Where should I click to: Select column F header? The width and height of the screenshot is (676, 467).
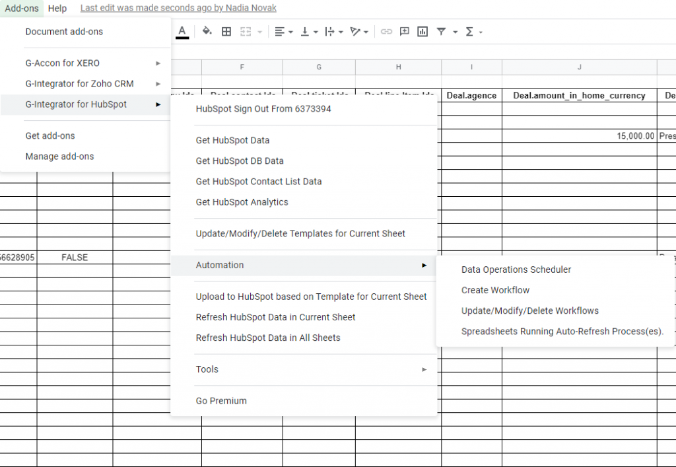[242, 67]
